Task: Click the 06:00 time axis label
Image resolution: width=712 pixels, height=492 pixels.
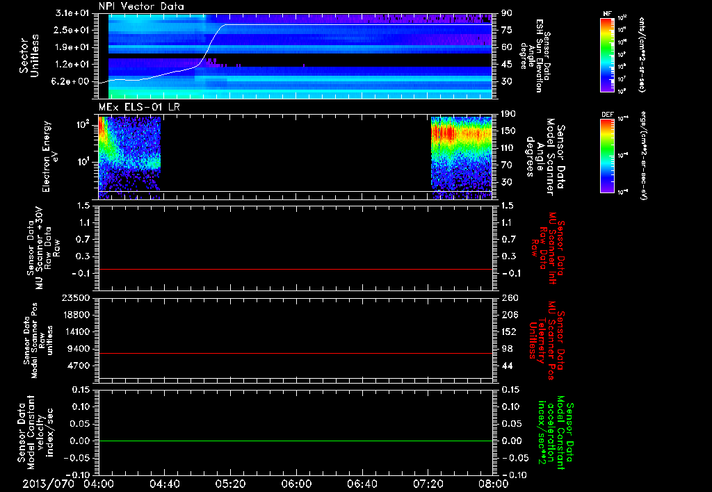Action: tap(296, 484)
